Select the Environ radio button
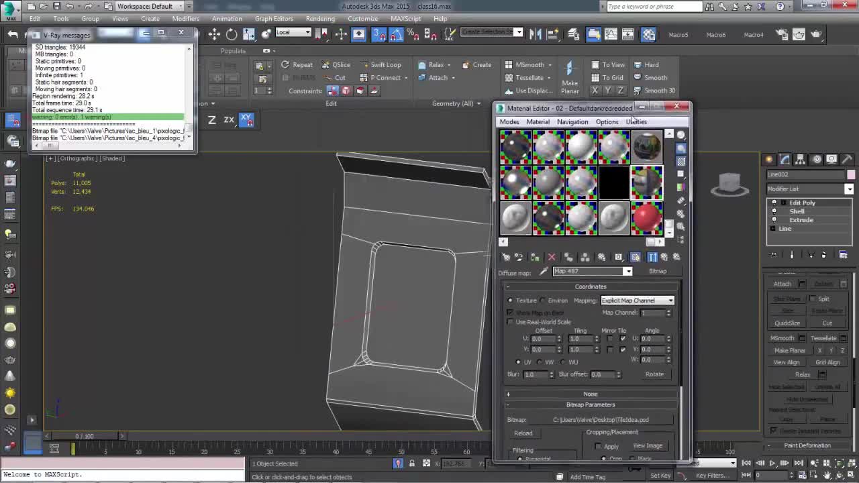Screen dimensions: 859x483 tap(543, 301)
